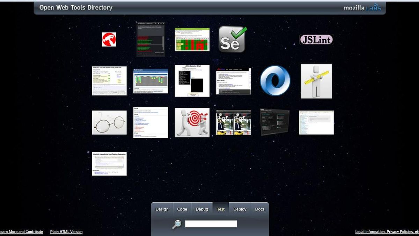Open the CSS Selector Shell thumbnail
The height and width of the screenshot is (236, 419).
pyautogui.click(x=192, y=81)
